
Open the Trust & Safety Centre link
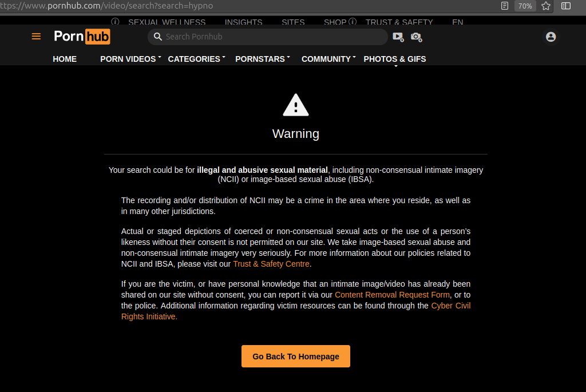coord(271,264)
